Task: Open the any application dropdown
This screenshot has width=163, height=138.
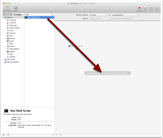Action: [x=125, y=15]
